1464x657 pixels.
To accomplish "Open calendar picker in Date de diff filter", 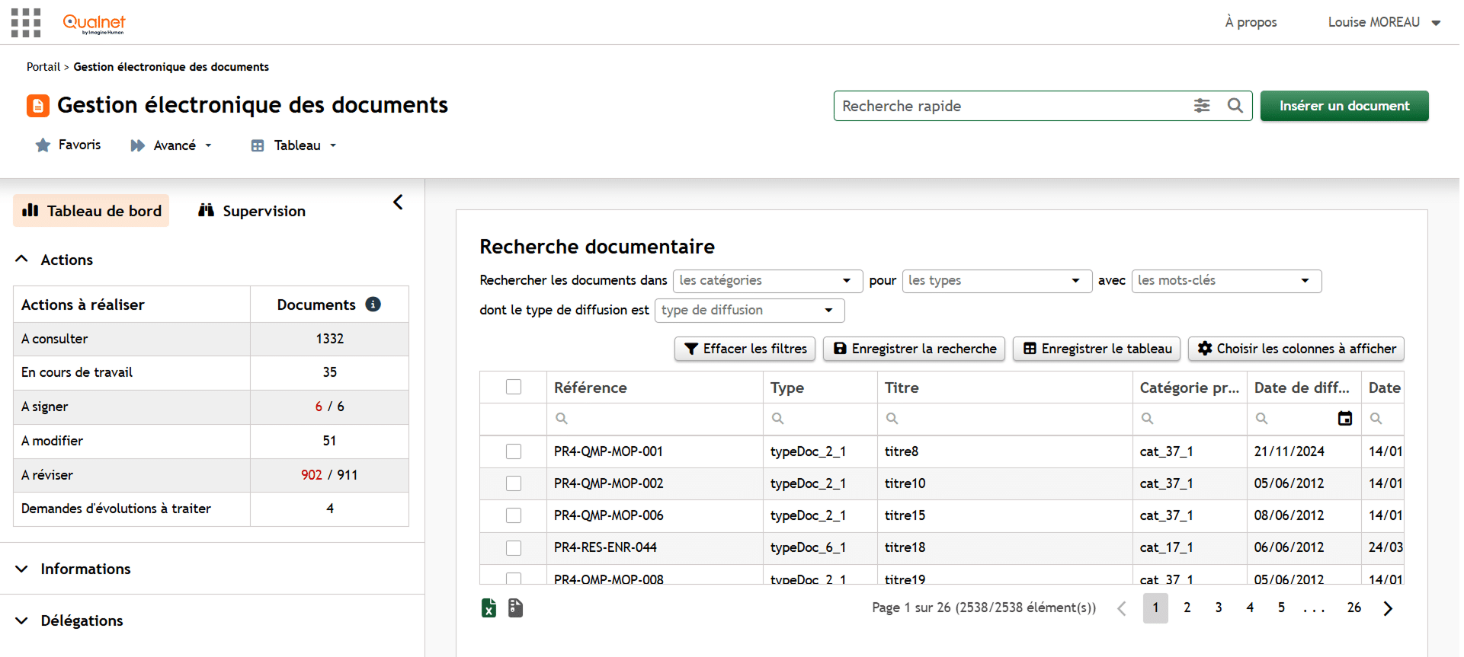I will [x=1345, y=418].
